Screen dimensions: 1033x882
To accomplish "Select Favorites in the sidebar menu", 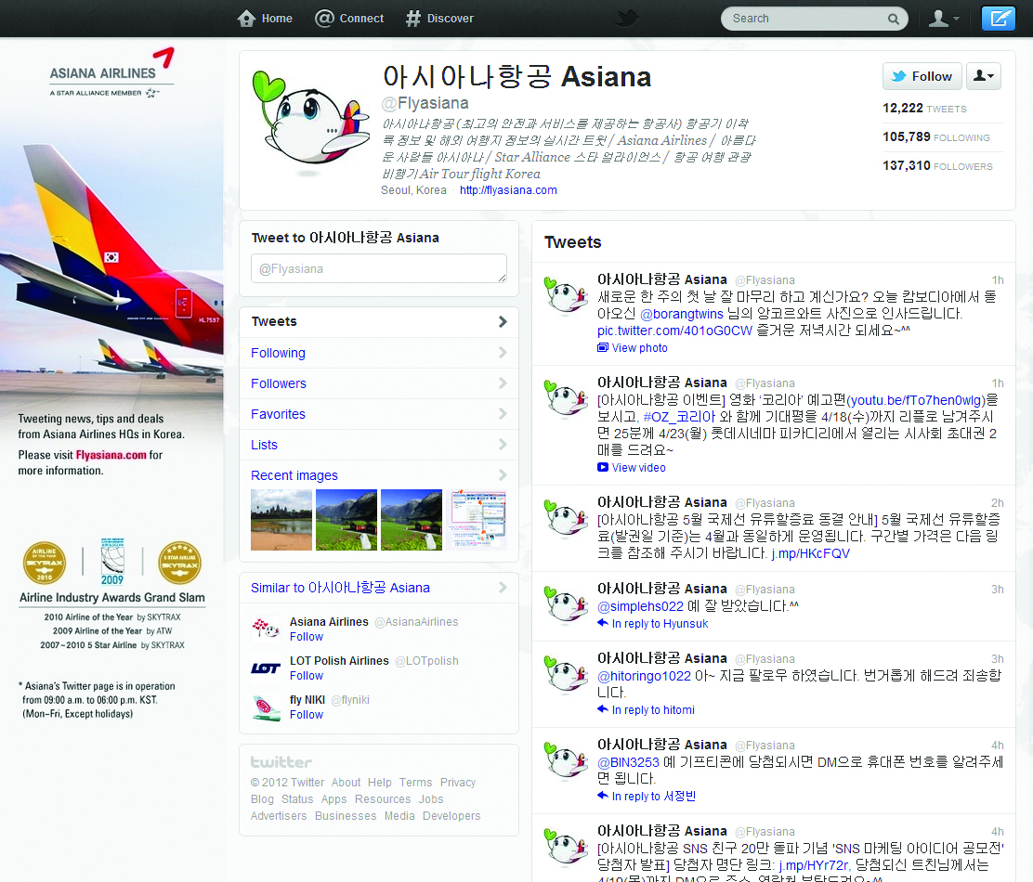I will 379,414.
